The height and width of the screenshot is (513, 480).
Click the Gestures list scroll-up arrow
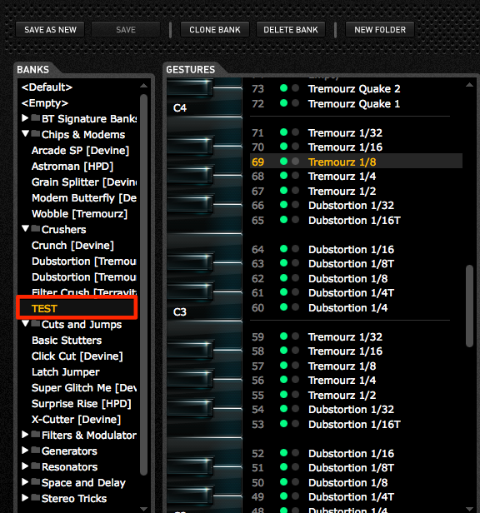pos(469,85)
